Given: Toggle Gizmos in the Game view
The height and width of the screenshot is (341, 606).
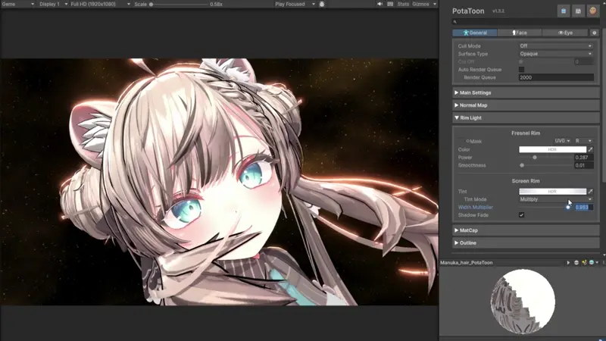Looking at the screenshot, I should click(x=420, y=4).
